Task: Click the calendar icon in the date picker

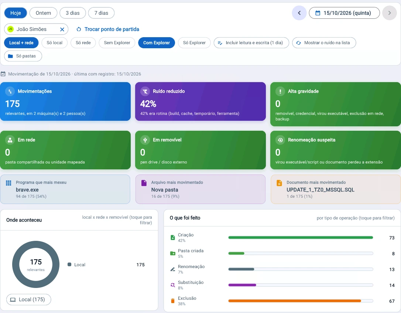Action: click(x=318, y=13)
